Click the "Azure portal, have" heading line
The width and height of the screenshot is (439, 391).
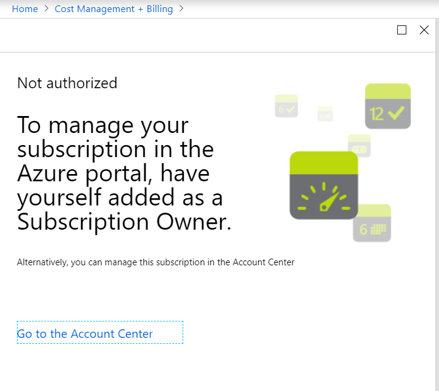113,174
